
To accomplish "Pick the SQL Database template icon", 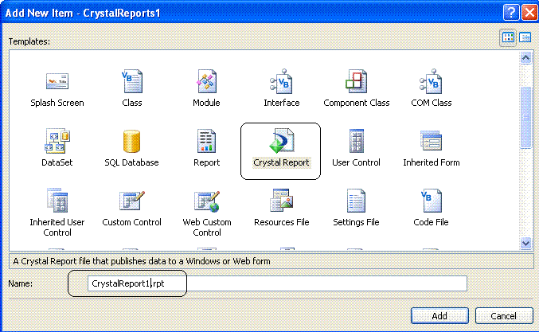I will (x=131, y=141).
